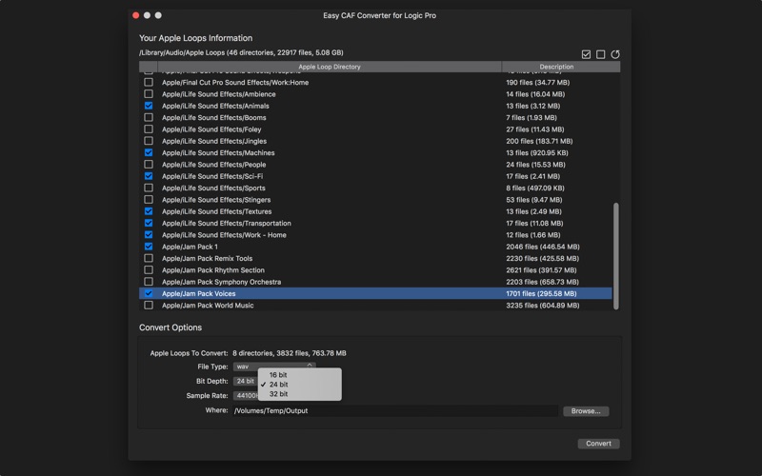Select the Apple/iLife Sound Effects/Stingers row
The image size is (762, 476).
click(x=375, y=200)
